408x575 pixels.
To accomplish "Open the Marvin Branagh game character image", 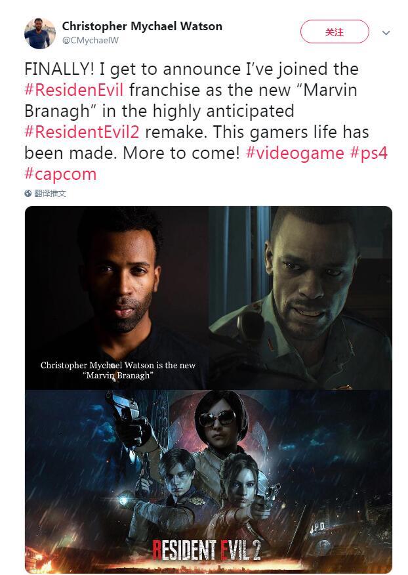I will [x=300, y=297].
